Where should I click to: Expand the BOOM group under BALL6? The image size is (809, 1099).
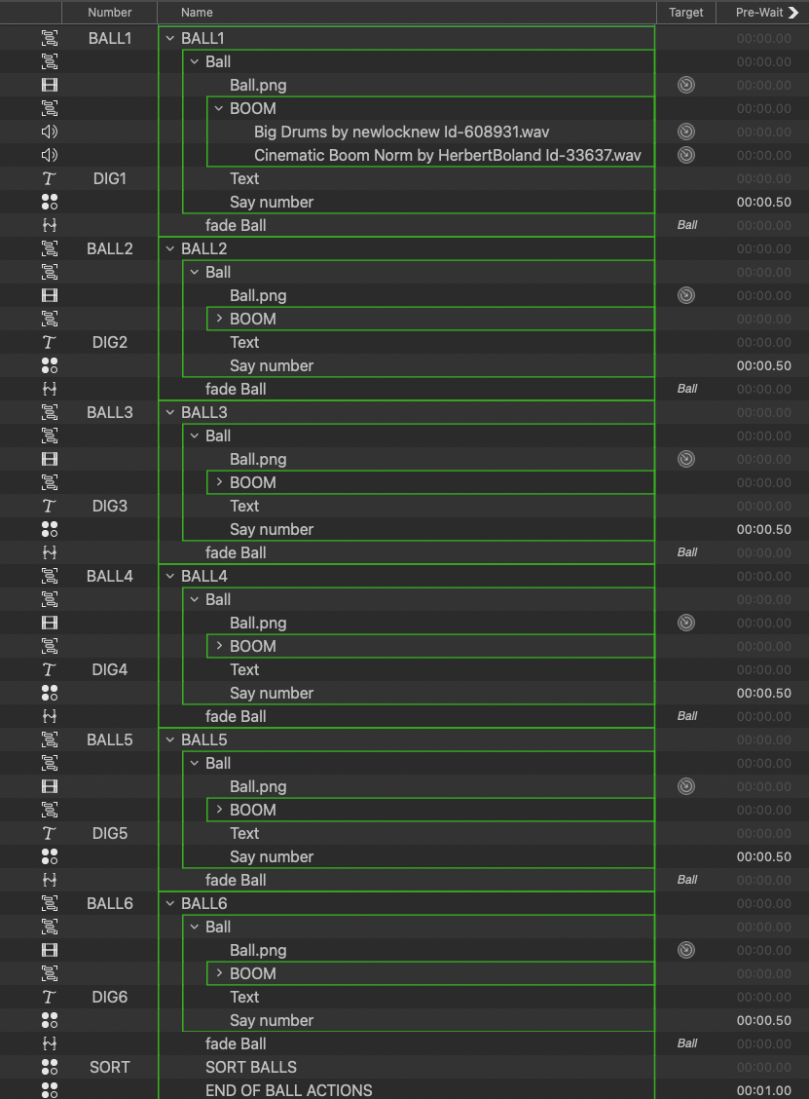coord(219,973)
